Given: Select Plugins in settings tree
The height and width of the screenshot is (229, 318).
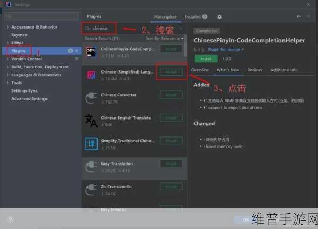Looking at the screenshot, I should click(41, 51).
